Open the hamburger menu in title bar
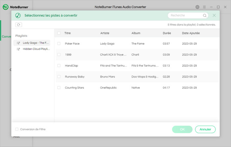This screenshot has width=231, height=147. click(204, 7)
